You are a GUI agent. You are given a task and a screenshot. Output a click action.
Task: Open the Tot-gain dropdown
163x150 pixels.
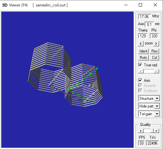click(157, 114)
